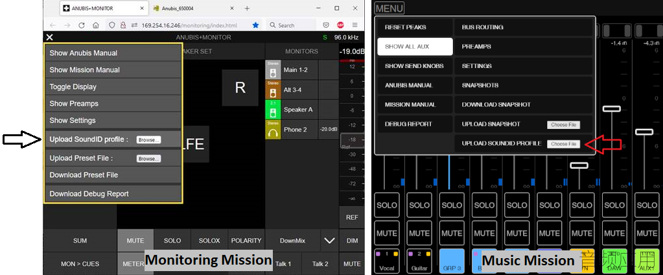Image resolution: width=663 pixels, height=275 pixels.
Task: Solo the GRP 3 strip
Action: (452, 205)
